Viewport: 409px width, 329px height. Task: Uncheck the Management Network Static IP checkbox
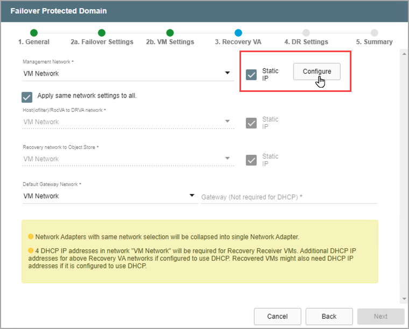(x=251, y=75)
